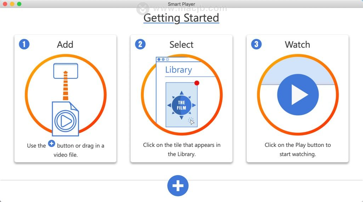
Task: Click the cursor pointer icon on film tile
Action: (192, 121)
